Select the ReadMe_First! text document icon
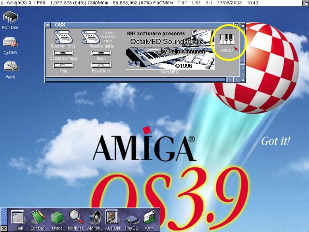309x232 pixels. (x=63, y=39)
